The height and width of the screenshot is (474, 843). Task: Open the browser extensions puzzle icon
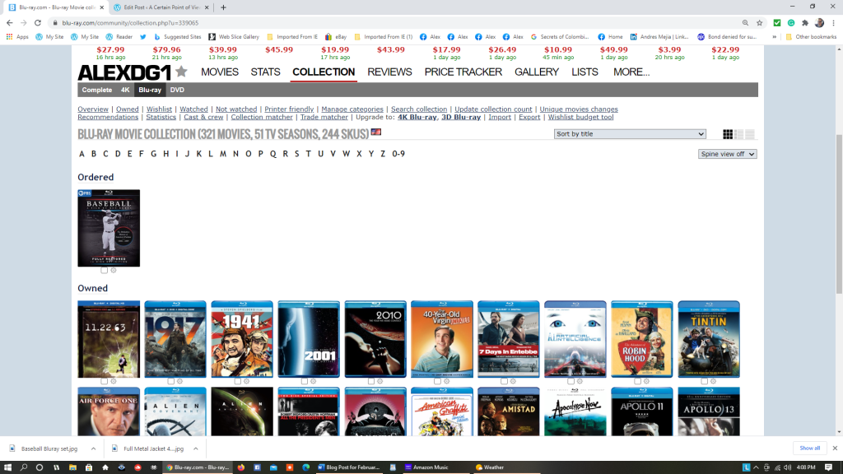tap(804, 23)
